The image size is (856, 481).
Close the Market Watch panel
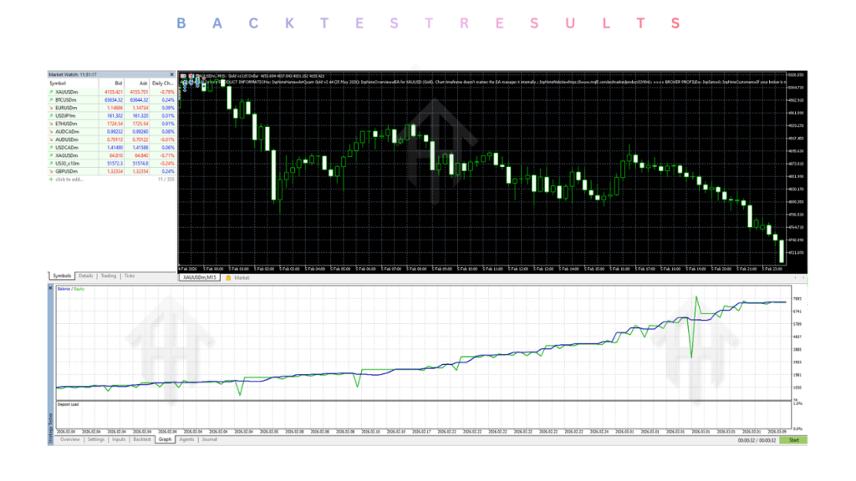[172, 74]
